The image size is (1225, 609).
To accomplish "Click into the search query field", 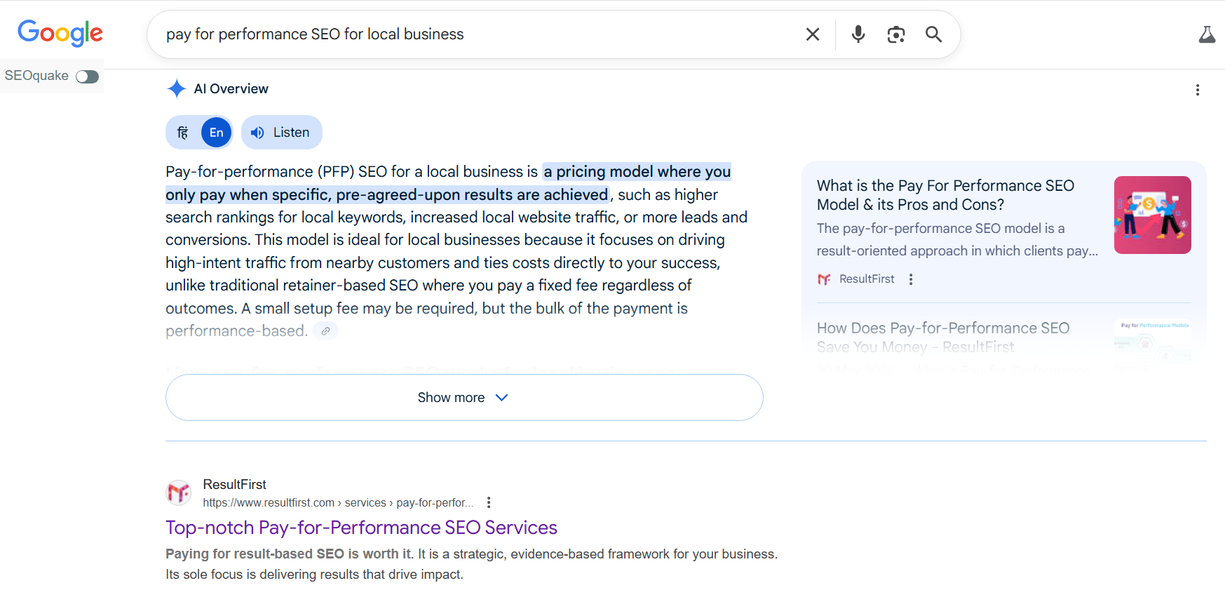I will point(477,34).
